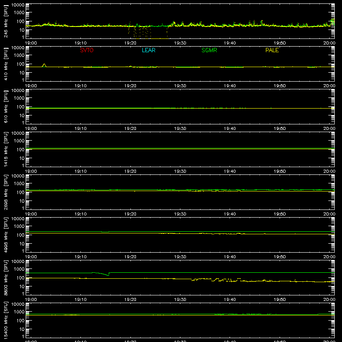342x342 pixels.
Task: Click the 10000 y-axis label of 245 MHz panel
Action: (18, 5)
